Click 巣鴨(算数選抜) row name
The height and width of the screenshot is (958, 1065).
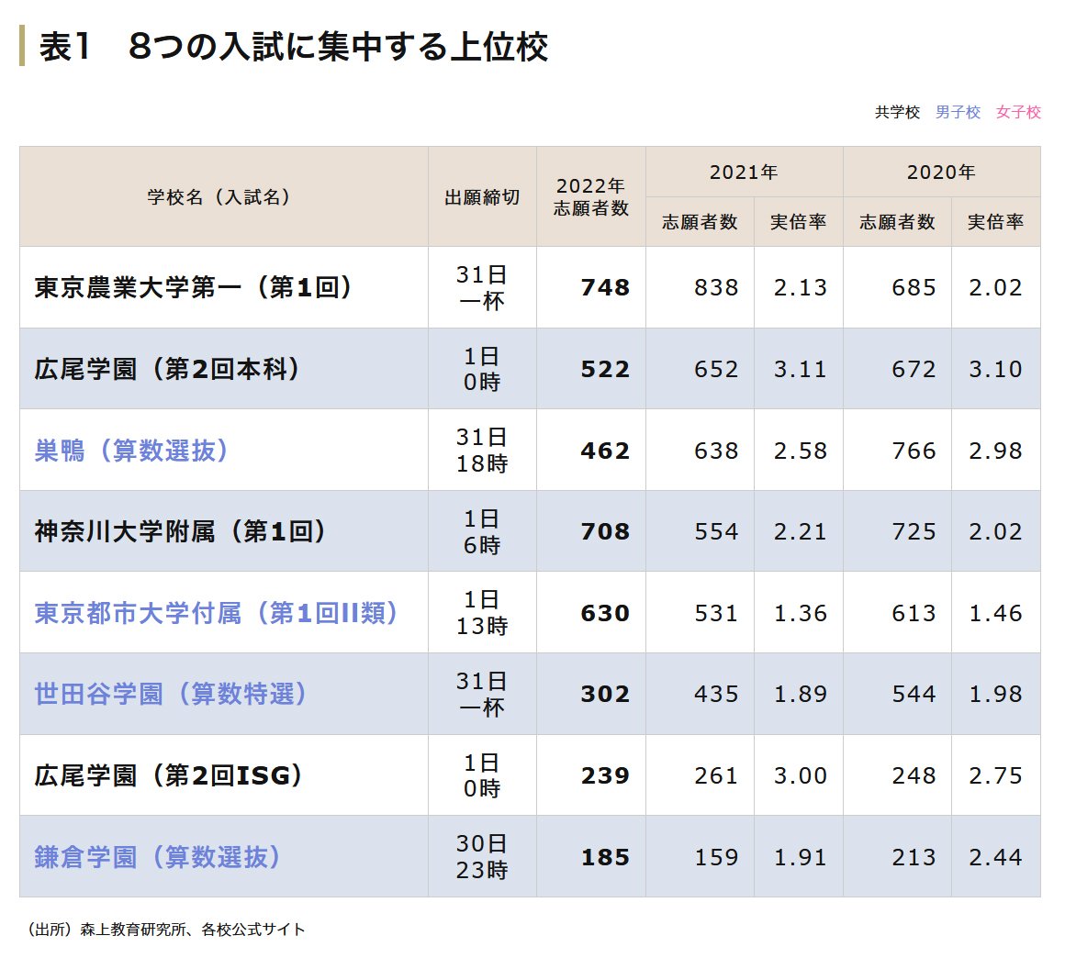coord(131,451)
